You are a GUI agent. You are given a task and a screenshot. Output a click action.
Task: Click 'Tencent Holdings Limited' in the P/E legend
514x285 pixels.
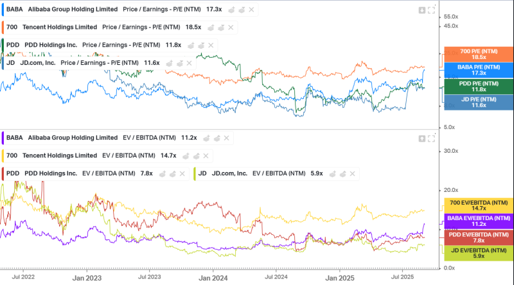coord(60,27)
